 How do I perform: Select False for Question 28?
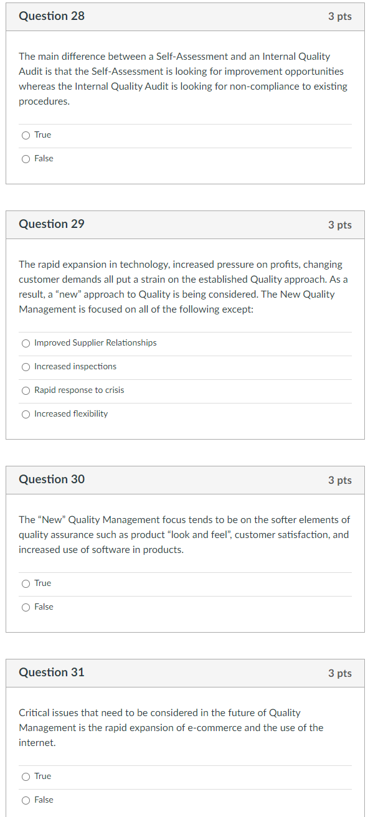26,159
